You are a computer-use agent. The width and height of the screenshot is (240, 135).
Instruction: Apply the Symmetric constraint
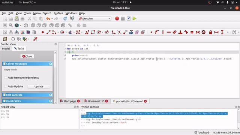pyautogui.click(x=198, y=32)
